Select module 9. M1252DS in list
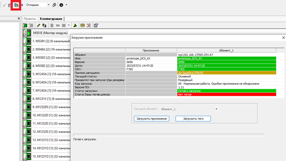 [52, 107]
